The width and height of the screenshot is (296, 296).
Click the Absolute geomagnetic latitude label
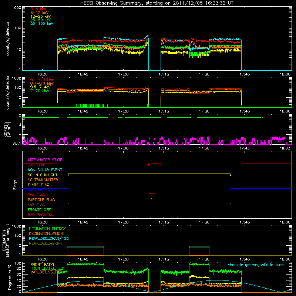(x=256, y=265)
